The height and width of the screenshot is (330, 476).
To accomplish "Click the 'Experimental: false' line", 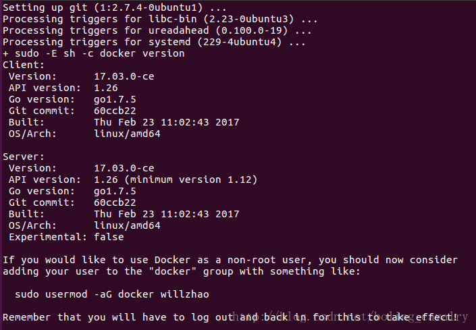I will pyautogui.click(x=66, y=237).
